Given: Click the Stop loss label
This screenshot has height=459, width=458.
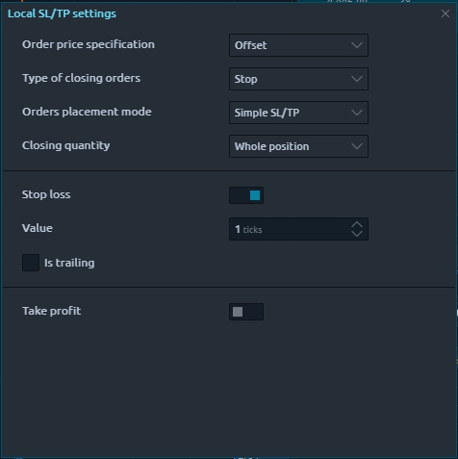Looking at the screenshot, I should (x=46, y=194).
